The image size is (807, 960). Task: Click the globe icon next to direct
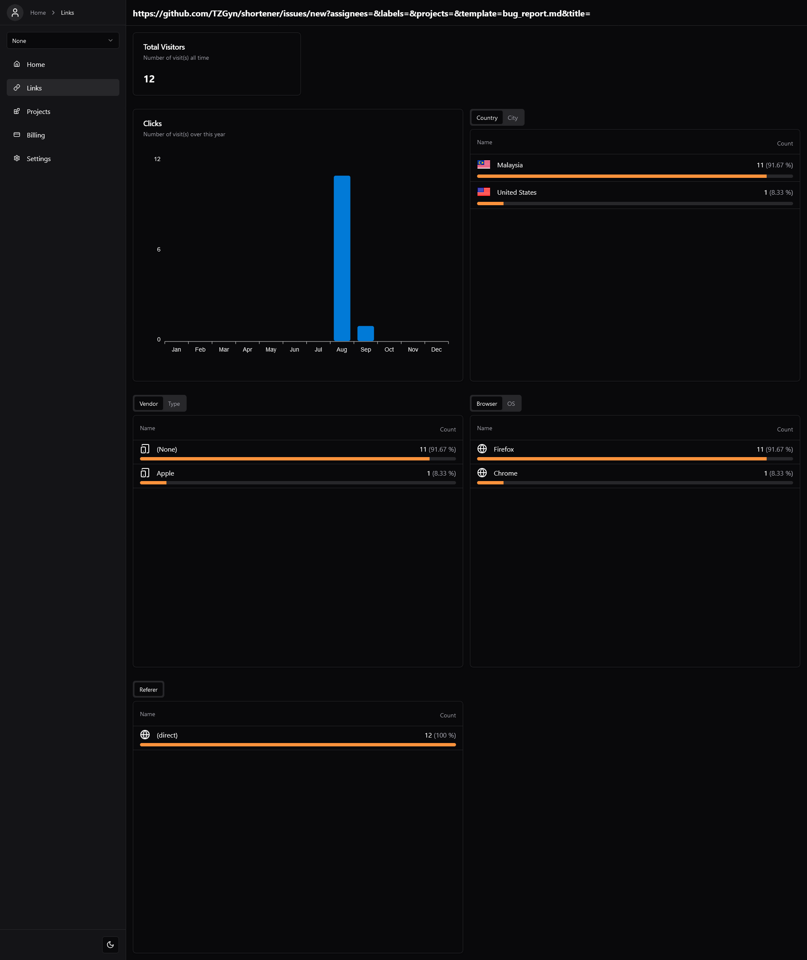coord(145,734)
